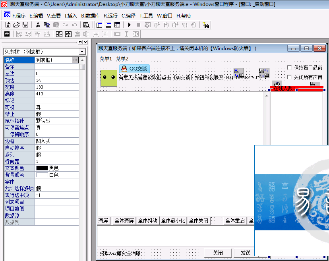Viewport: 329px width, 261px height.
Task: Run the program with the play icon
Action: [x=130, y=25]
